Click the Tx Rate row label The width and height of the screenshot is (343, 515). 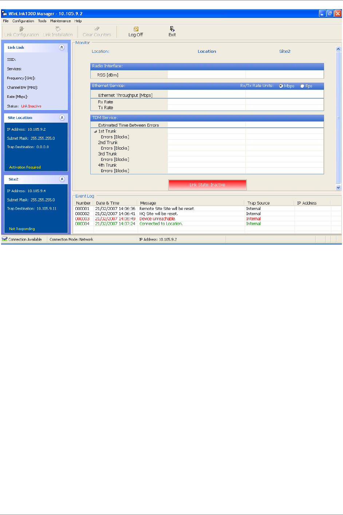coord(106,108)
